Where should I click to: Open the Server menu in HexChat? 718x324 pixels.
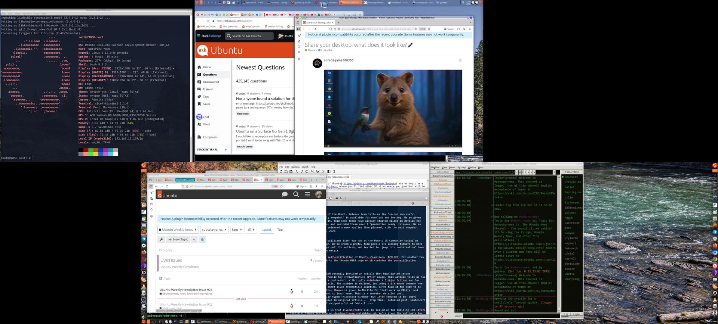[x=452, y=168]
